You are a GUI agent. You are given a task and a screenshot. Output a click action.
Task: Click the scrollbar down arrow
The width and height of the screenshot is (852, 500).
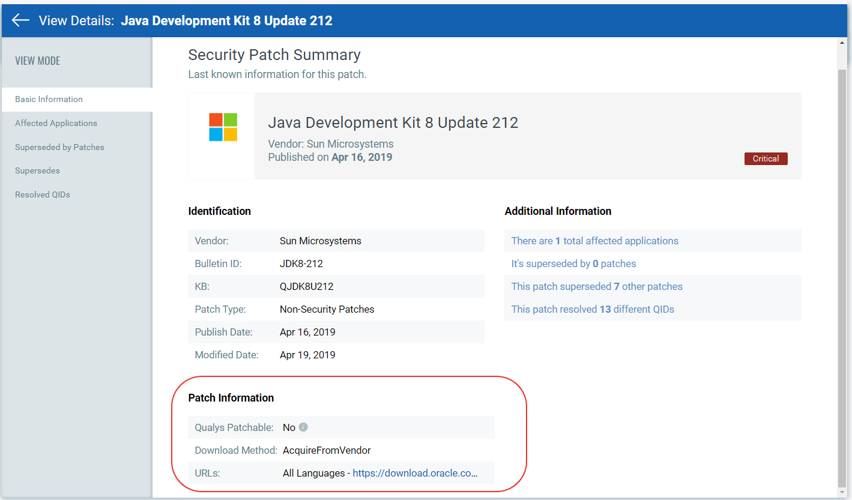pos(842,492)
